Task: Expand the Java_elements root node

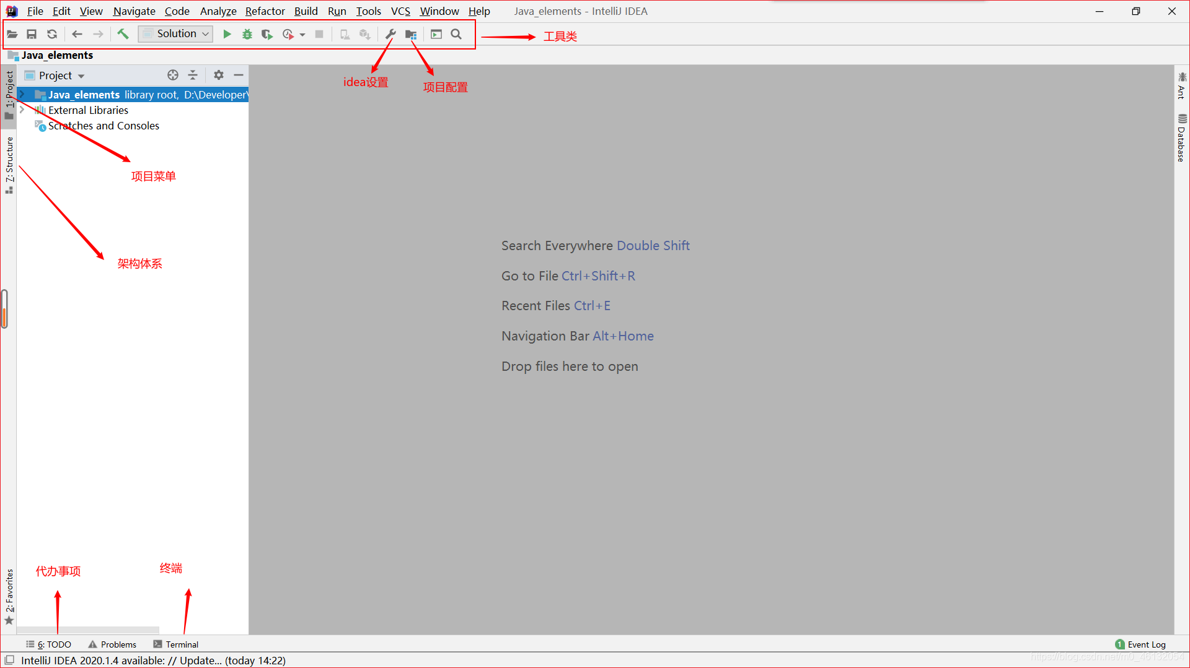Action: 22,94
